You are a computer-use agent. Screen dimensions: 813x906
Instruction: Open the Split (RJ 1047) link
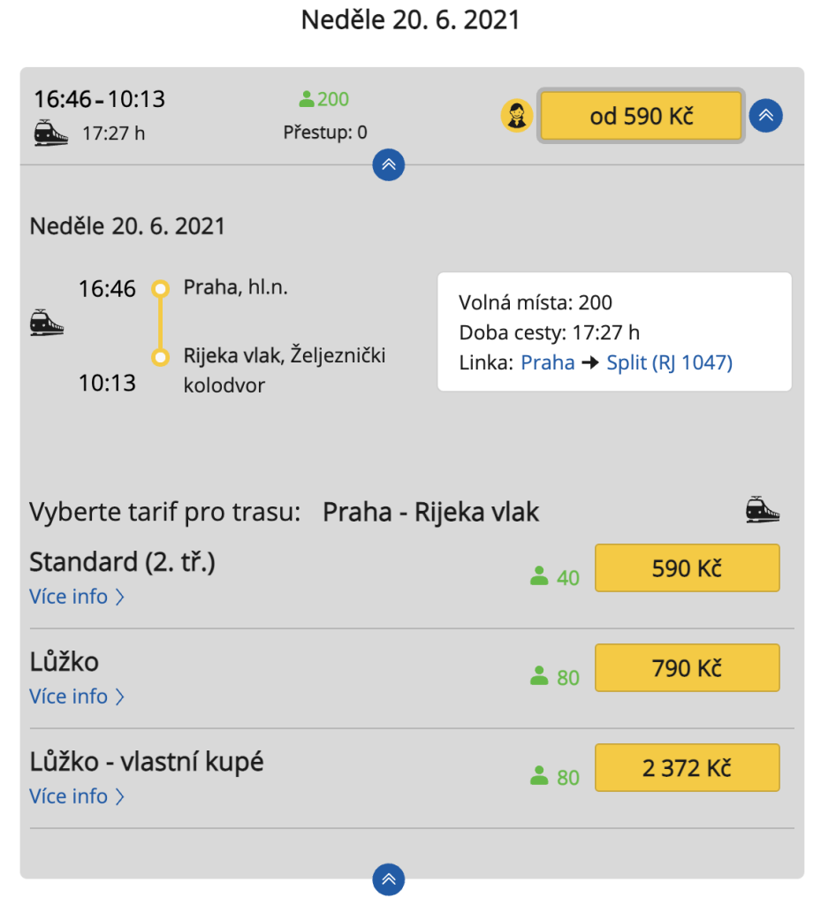pyautogui.click(x=669, y=362)
